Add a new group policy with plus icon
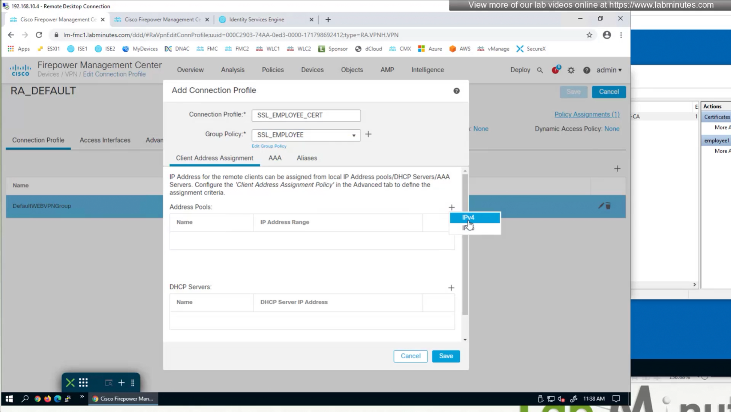 (x=368, y=134)
